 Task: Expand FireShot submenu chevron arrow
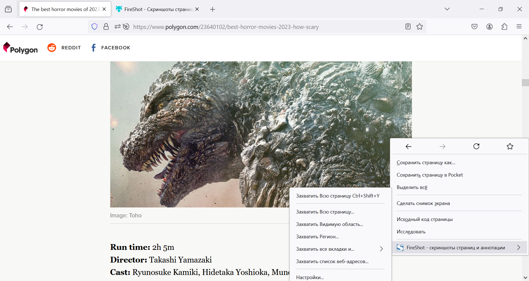tap(519, 247)
